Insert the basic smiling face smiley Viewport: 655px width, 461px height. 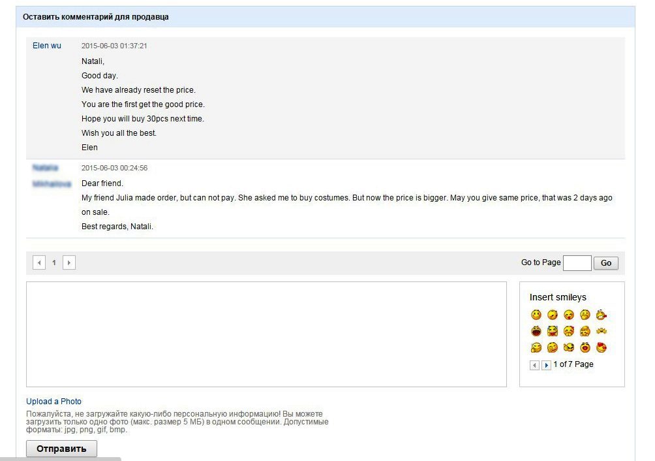click(x=536, y=315)
